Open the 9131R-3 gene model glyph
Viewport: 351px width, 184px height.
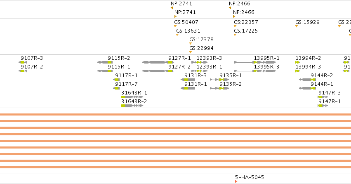coord(188,80)
